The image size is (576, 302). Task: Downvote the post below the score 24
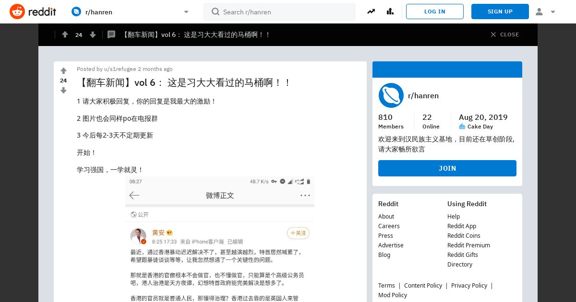(x=63, y=90)
